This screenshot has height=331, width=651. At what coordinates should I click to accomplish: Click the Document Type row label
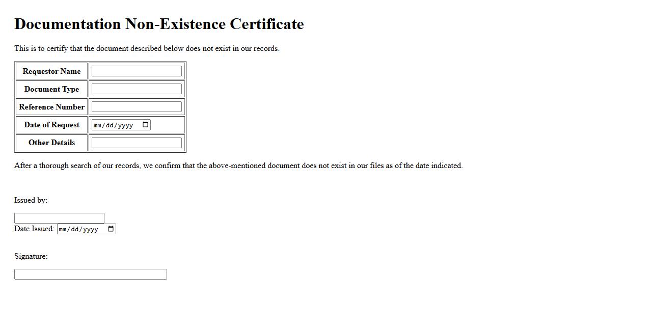click(51, 89)
